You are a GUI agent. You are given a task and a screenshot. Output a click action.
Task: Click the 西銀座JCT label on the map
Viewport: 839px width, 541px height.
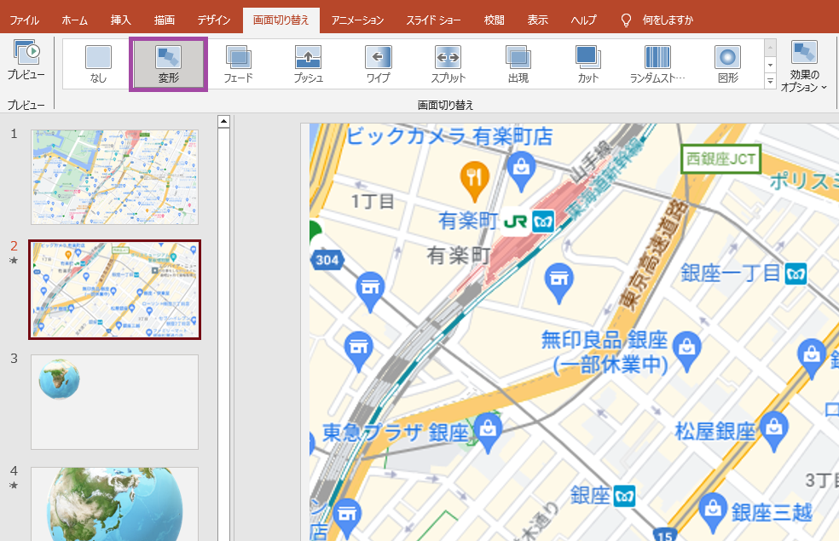(720, 158)
